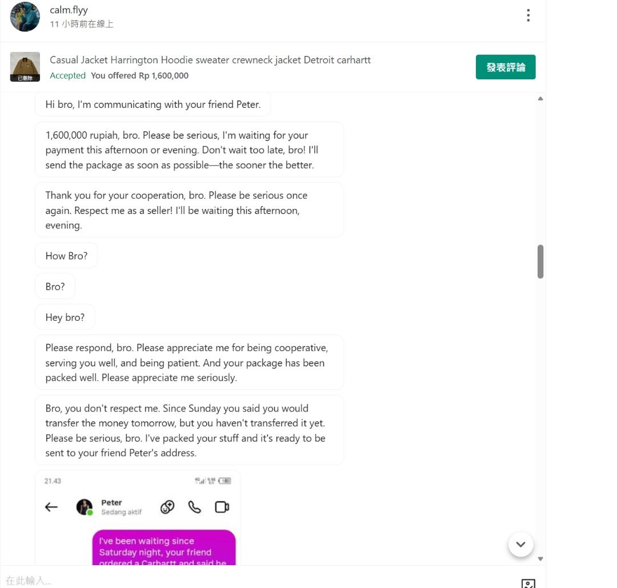Click the chat's vertical scrollbar thumb
The height and width of the screenshot is (588, 617).
540,261
